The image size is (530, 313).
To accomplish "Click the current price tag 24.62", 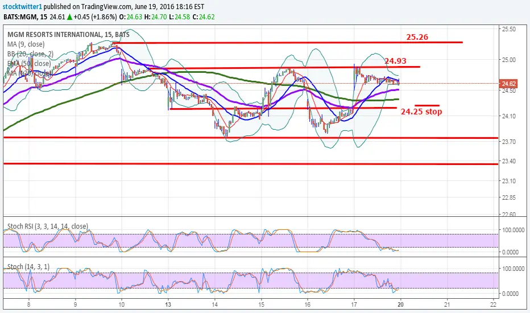I will 509,84.
